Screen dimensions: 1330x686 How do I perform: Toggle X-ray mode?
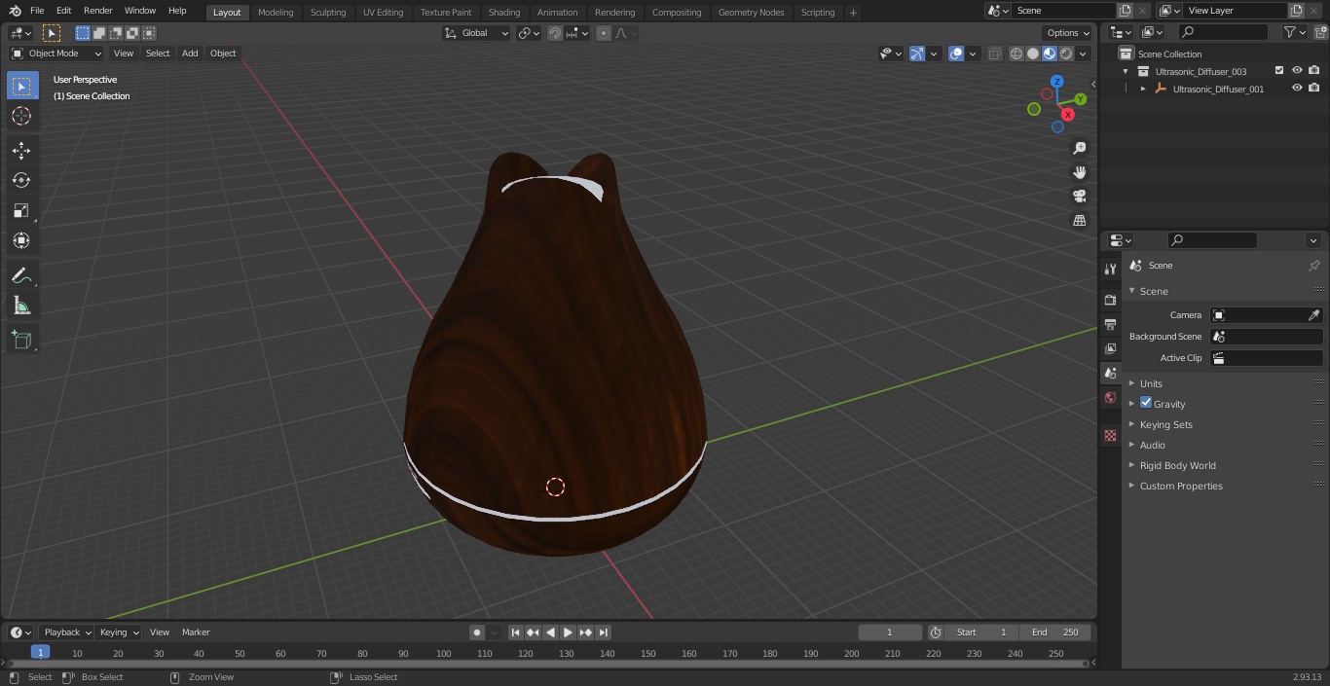click(994, 54)
